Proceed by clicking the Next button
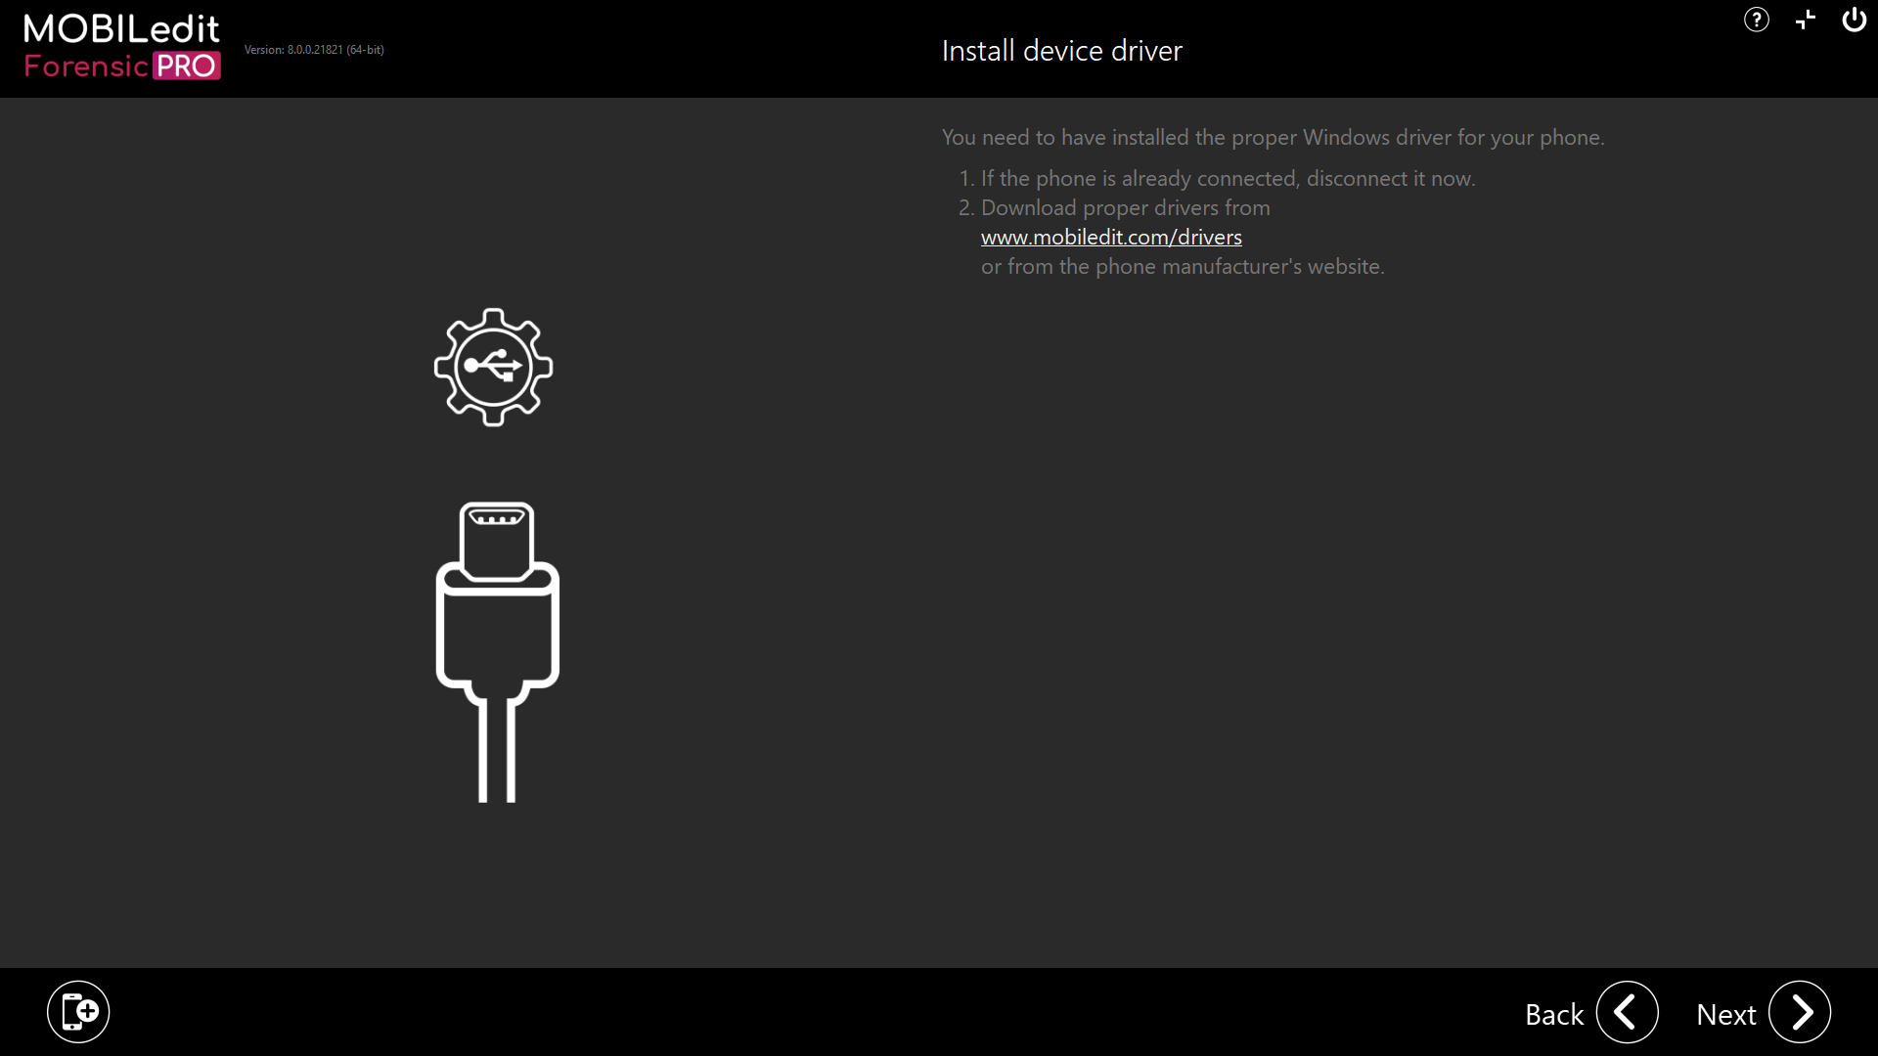 1725,1014
